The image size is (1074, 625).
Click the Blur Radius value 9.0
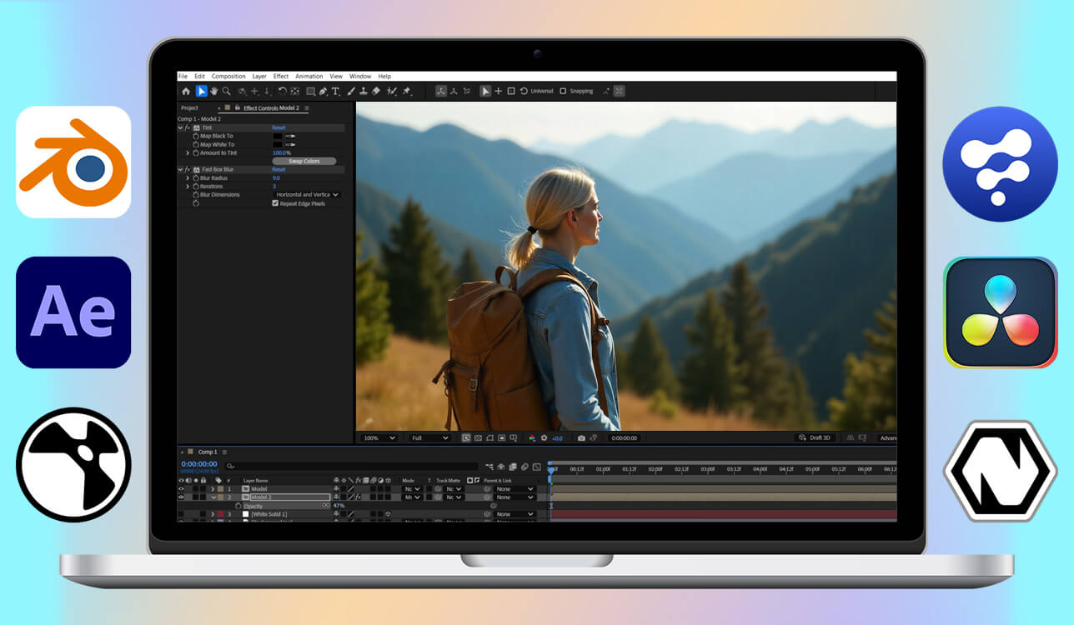point(276,177)
